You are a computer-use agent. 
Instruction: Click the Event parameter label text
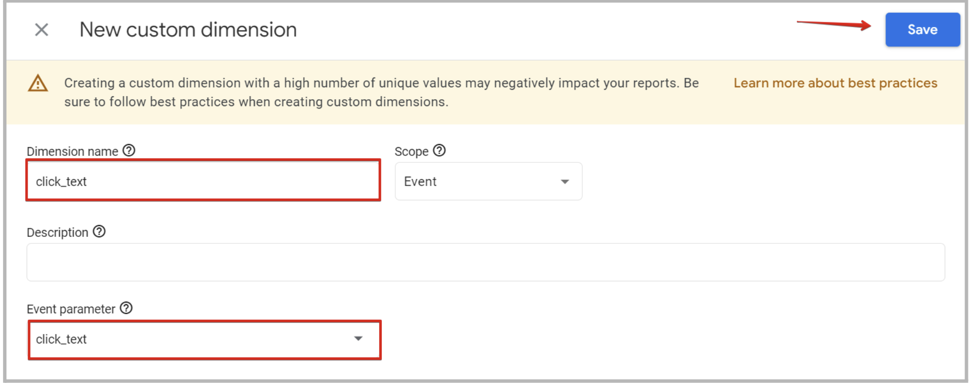[71, 309]
